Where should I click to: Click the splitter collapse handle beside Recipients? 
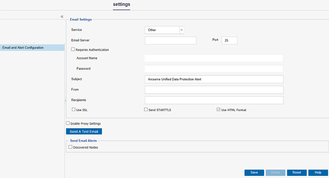(x=65, y=101)
